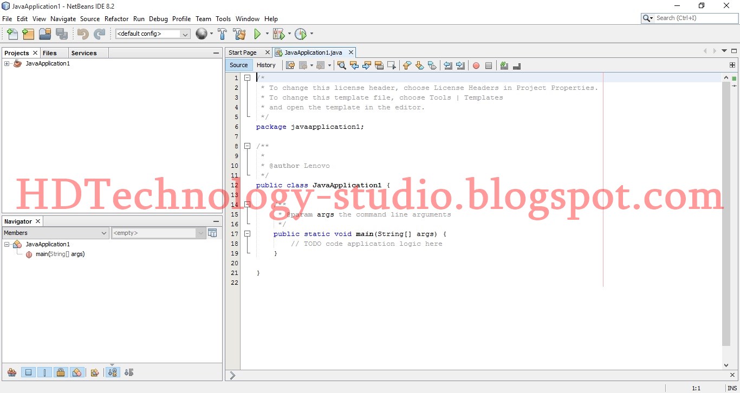Start macro recording in the editor
Viewport: 740px width, 393px height.
tap(476, 65)
